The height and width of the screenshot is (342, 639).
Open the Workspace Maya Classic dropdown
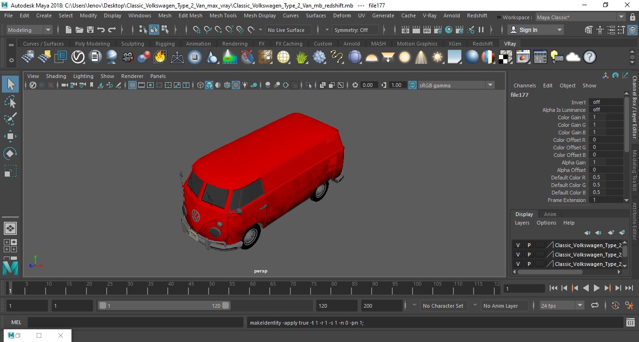coord(581,17)
